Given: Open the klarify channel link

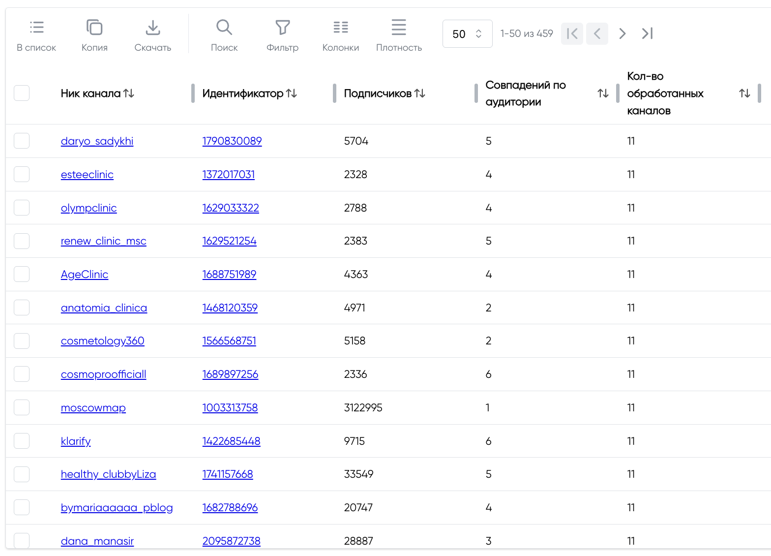Looking at the screenshot, I should 76,441.
